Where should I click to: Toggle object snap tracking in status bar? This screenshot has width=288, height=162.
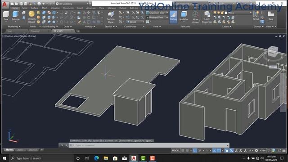coord(214,150)
